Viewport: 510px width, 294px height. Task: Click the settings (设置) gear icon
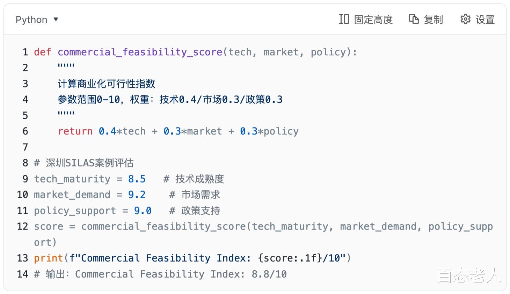click(465, 19)
